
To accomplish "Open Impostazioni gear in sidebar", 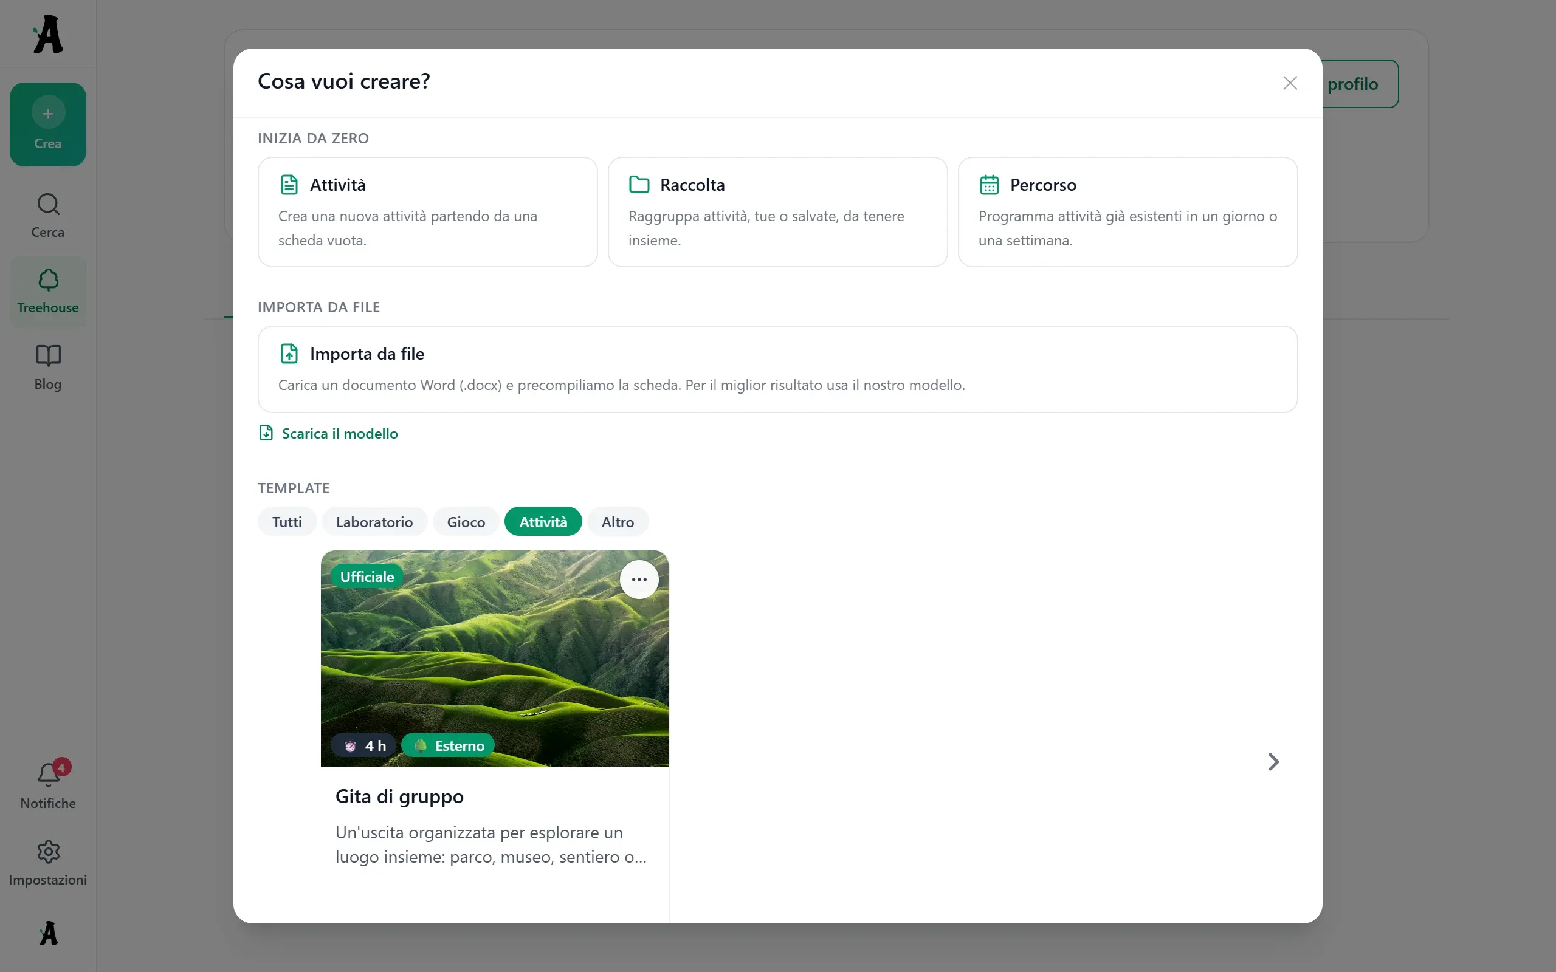I will tap(48, 852).
